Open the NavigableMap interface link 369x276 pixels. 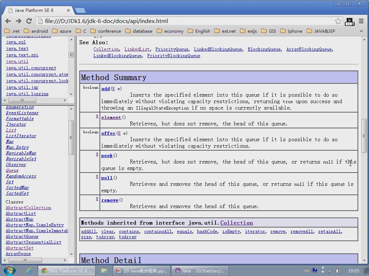point(21,153)
